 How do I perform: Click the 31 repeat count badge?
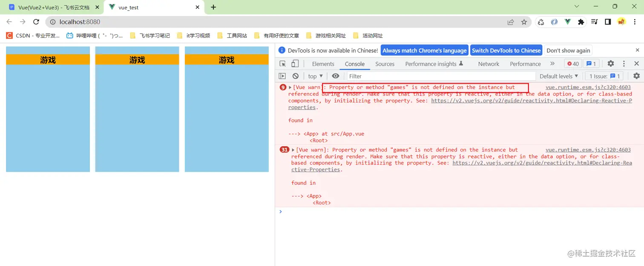click(285, 150)
